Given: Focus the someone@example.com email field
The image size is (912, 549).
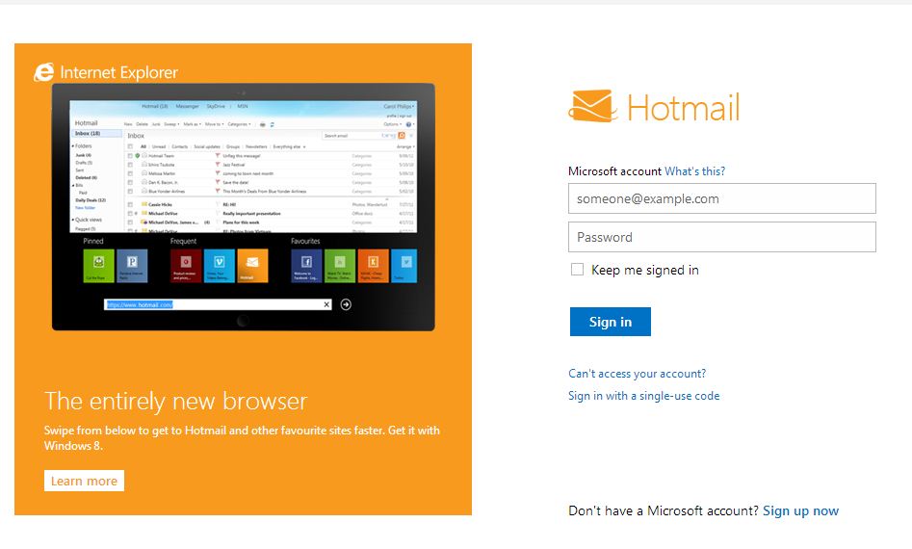Looking at the screenshot, I should coord(722,198).
